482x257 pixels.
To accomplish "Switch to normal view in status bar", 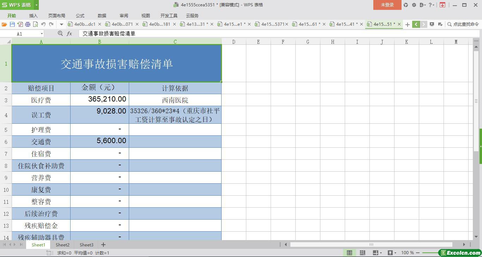I will 349,253.
